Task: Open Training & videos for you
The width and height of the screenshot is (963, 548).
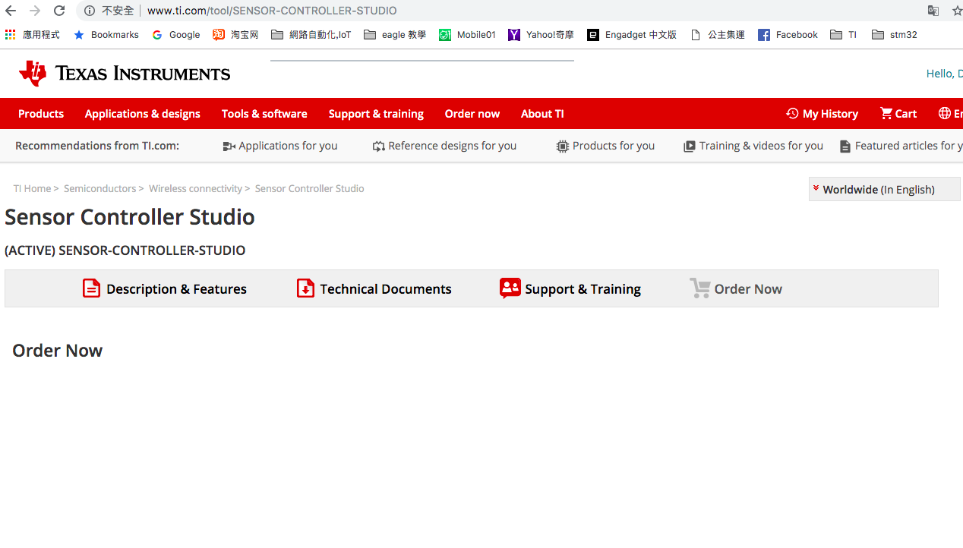Action: (x=753, y=146)
